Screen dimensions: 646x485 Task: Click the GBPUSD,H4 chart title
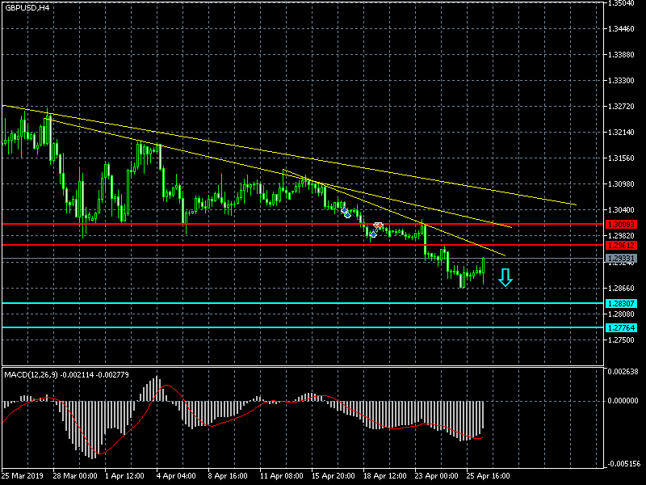[x=27, y=7]
